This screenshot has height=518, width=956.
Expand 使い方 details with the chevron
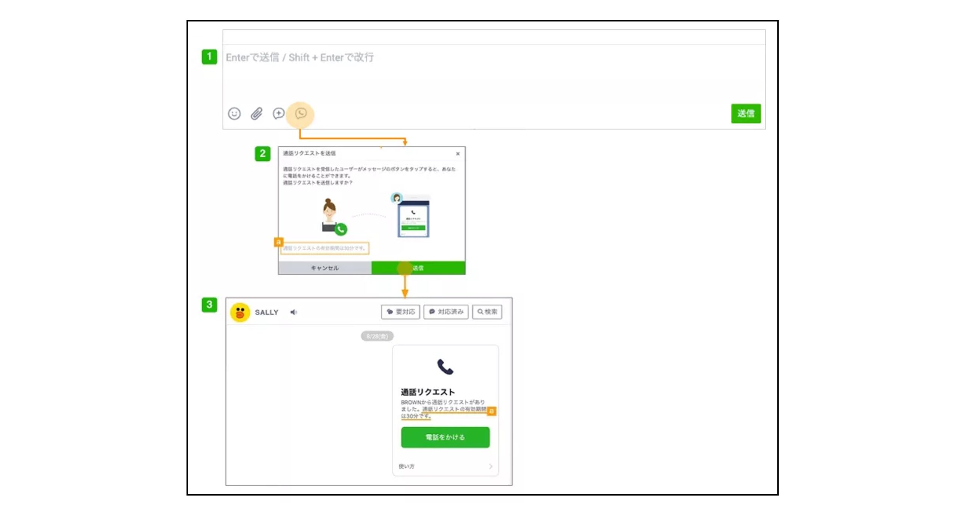(x=492, y=466)
